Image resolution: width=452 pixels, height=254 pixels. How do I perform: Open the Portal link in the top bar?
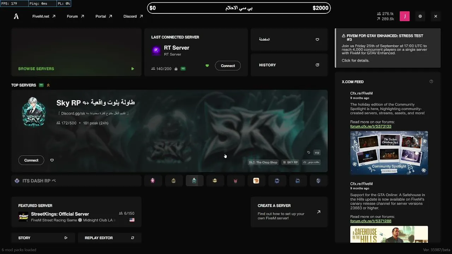[104, 16]
